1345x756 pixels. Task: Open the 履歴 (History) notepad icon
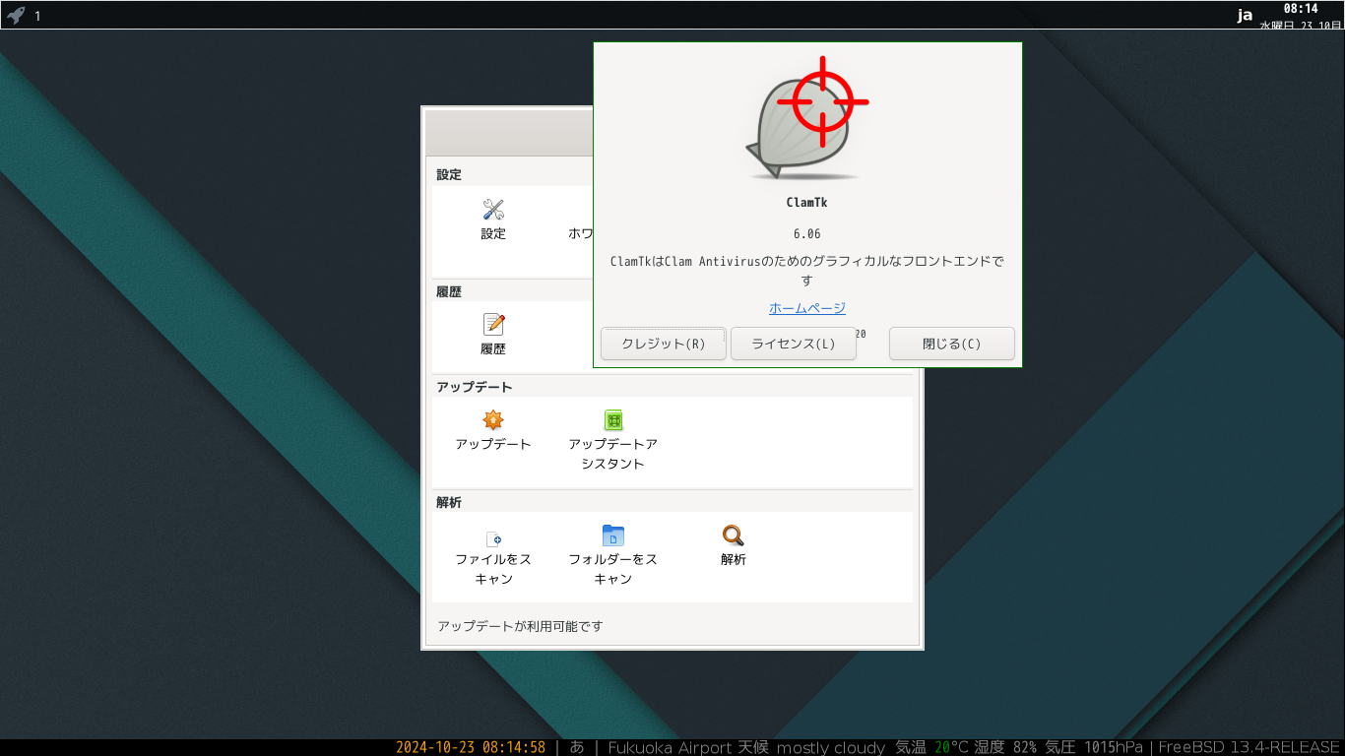pos(493,325)
